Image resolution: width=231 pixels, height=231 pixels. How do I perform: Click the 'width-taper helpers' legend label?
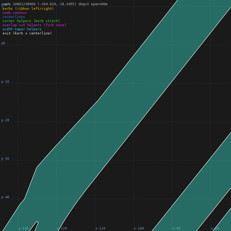tap(22, 29)
